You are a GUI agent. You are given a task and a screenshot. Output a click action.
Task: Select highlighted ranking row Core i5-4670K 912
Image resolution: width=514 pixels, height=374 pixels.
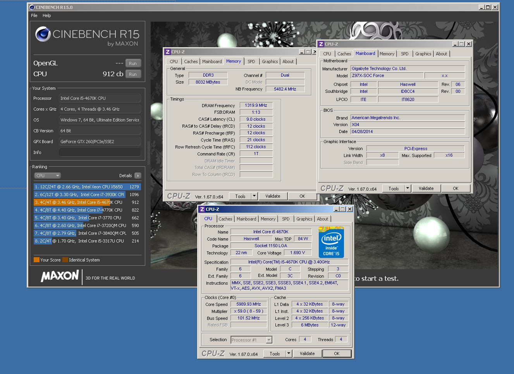(x=87, y=202)
